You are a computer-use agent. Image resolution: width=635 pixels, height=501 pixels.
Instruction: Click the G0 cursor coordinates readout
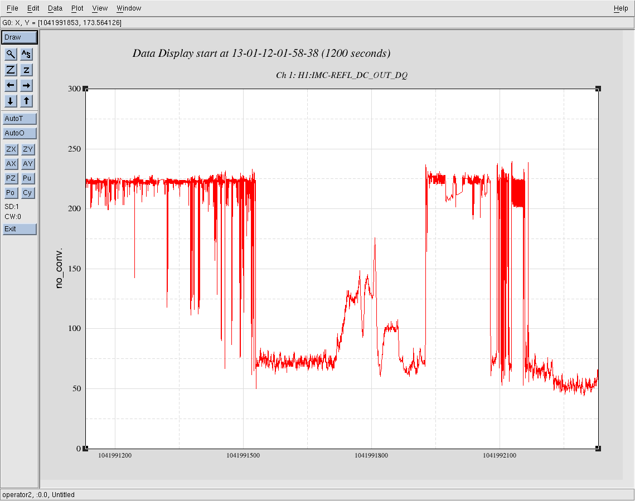click(x=62, y=23)
